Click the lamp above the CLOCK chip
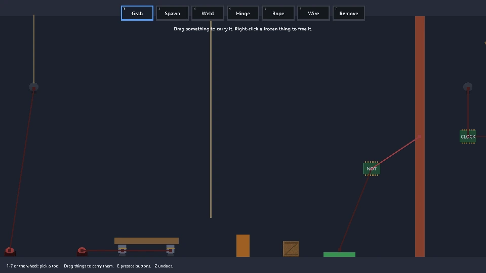 point(468,87)
